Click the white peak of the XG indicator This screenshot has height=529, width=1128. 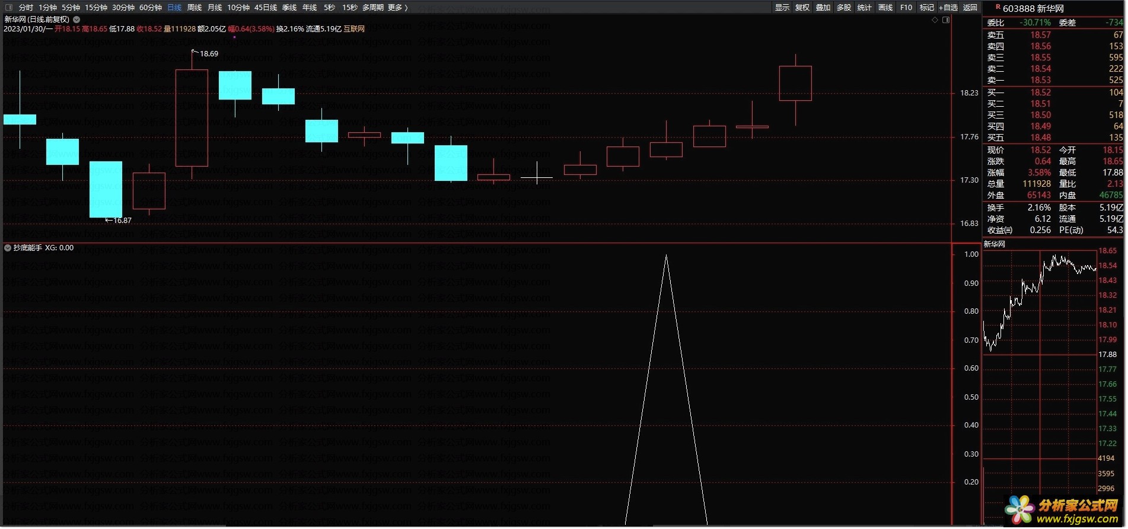tap(666, 257)
